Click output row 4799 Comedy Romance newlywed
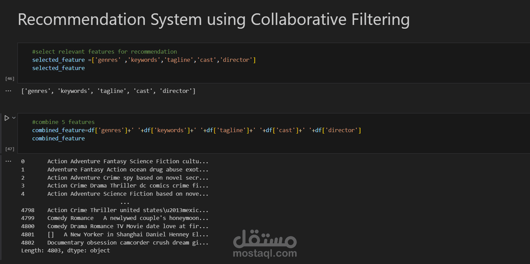Screen dimensions: 530x264 115,218
